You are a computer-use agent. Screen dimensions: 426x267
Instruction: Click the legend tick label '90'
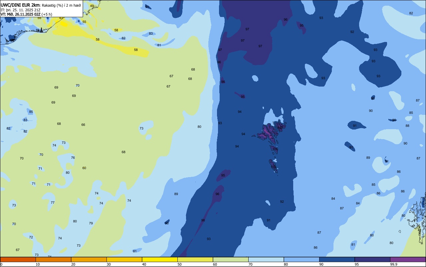pyautogui.click(x=321, y=264)
